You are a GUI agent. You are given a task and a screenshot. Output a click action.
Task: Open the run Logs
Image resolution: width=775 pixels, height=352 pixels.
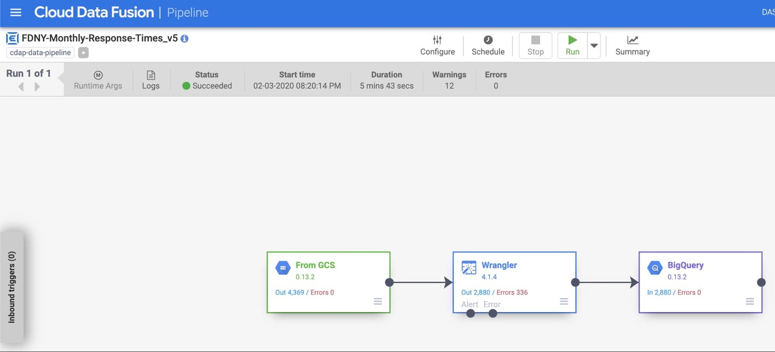pos(151,80)
